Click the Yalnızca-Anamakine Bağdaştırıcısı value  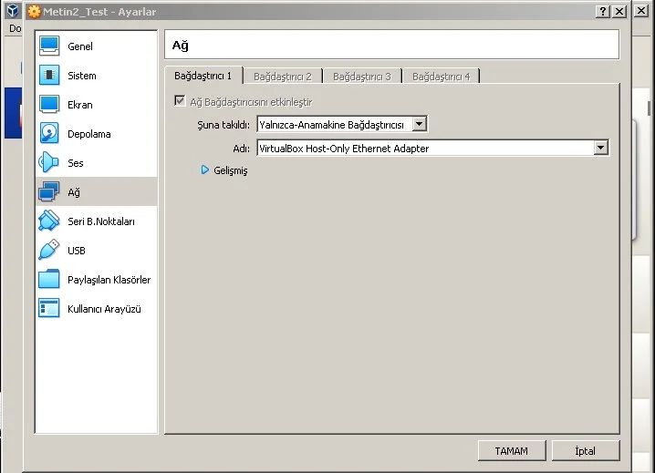coord(332,125)
